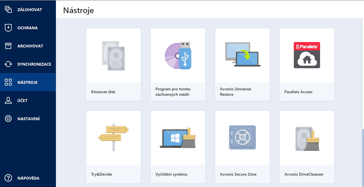Click the Acronis Universal Restore computers icon

pos(243,55)
